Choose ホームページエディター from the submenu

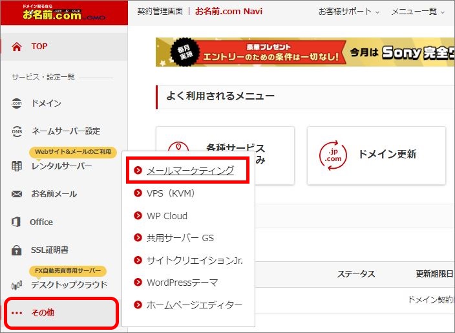click(x=194, y=305)
